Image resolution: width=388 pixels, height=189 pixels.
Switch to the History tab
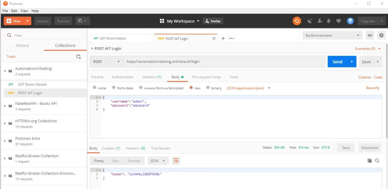(22, 46)
